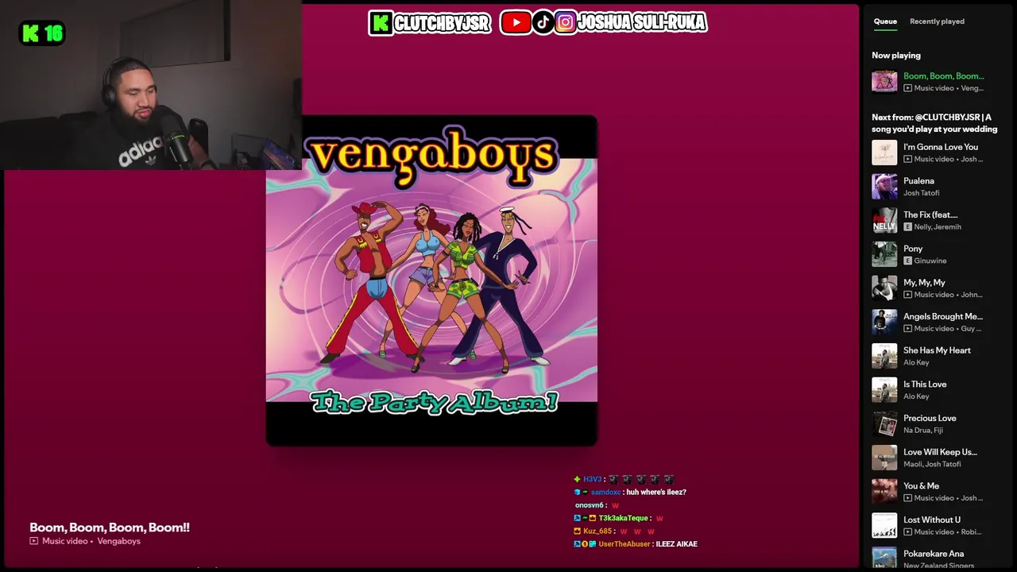Click music video icon under My, My, My
Screen dimensions: 1017x572
coord(907,295)
